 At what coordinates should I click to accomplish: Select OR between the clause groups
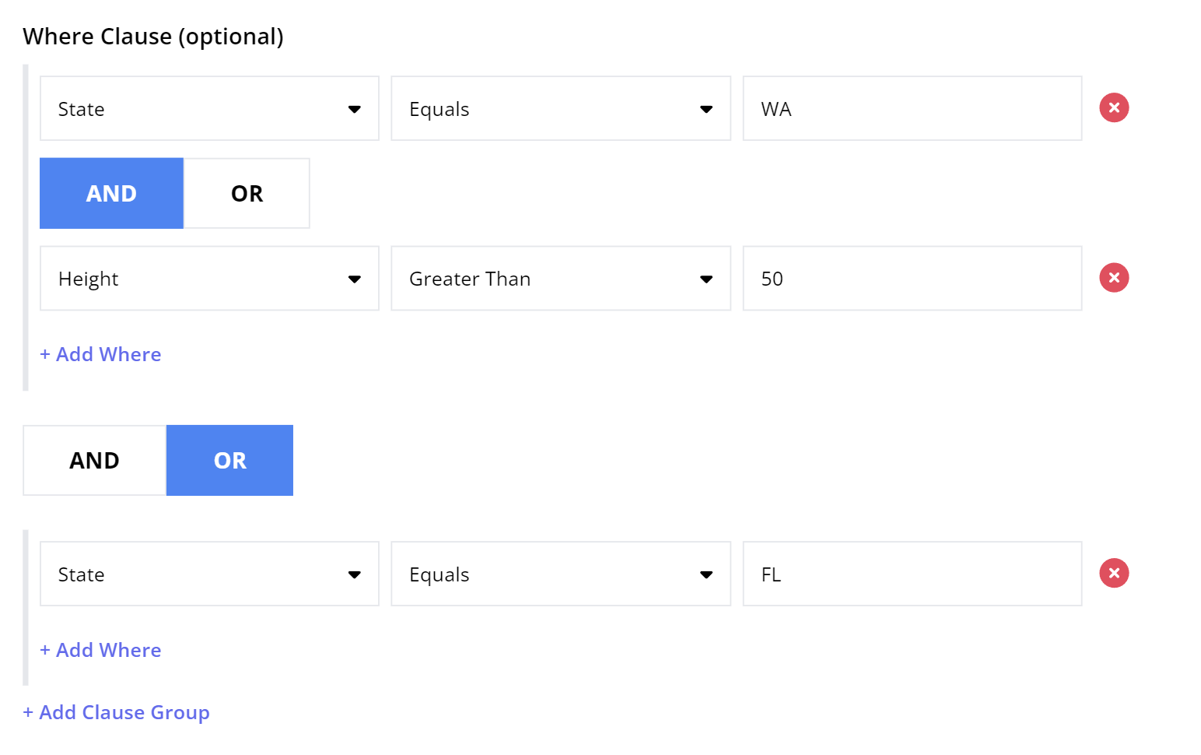tap(229, 460)
